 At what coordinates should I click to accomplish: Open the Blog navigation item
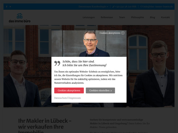click(152, 17)
